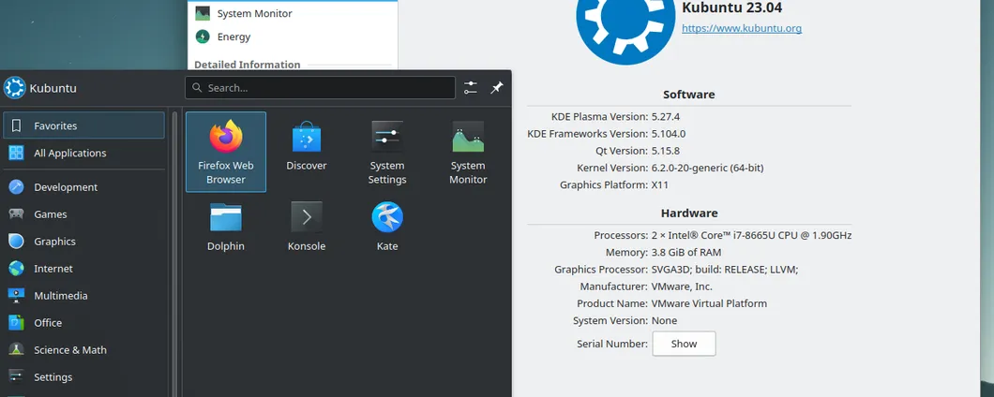Click the Science & Math flask icon
The image size is (994, 397).
click(x=17, y=350)
